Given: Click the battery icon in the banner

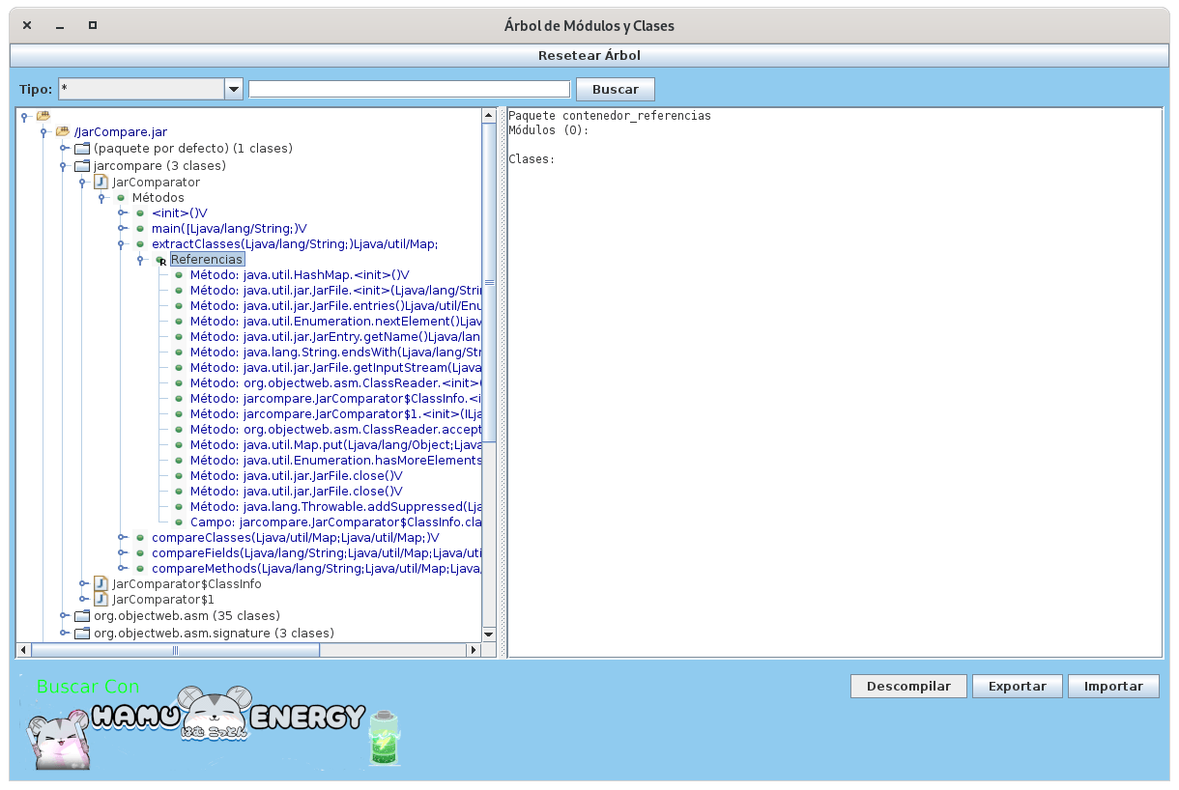Looking at the screenshot, I should (384, 739).
